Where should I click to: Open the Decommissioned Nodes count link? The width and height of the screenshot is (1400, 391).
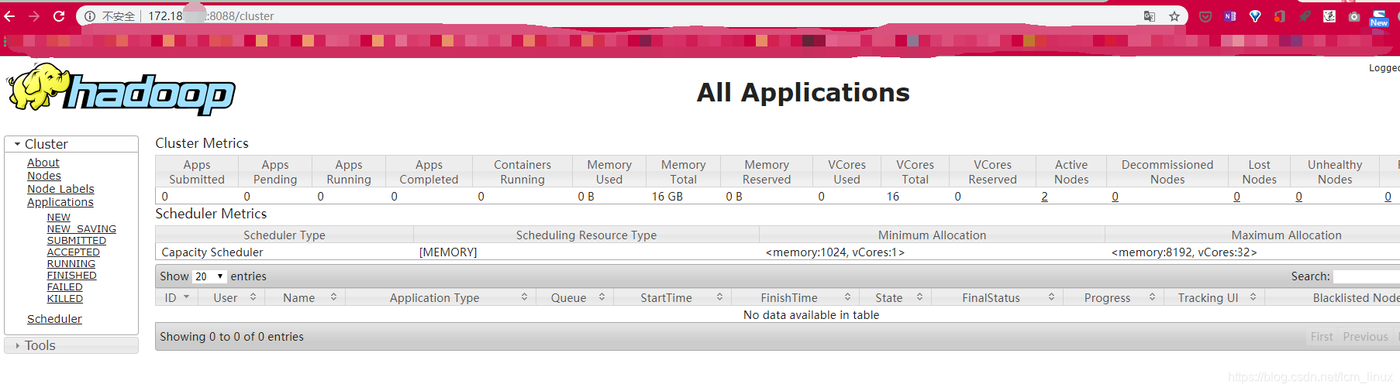click(1115, 197)
